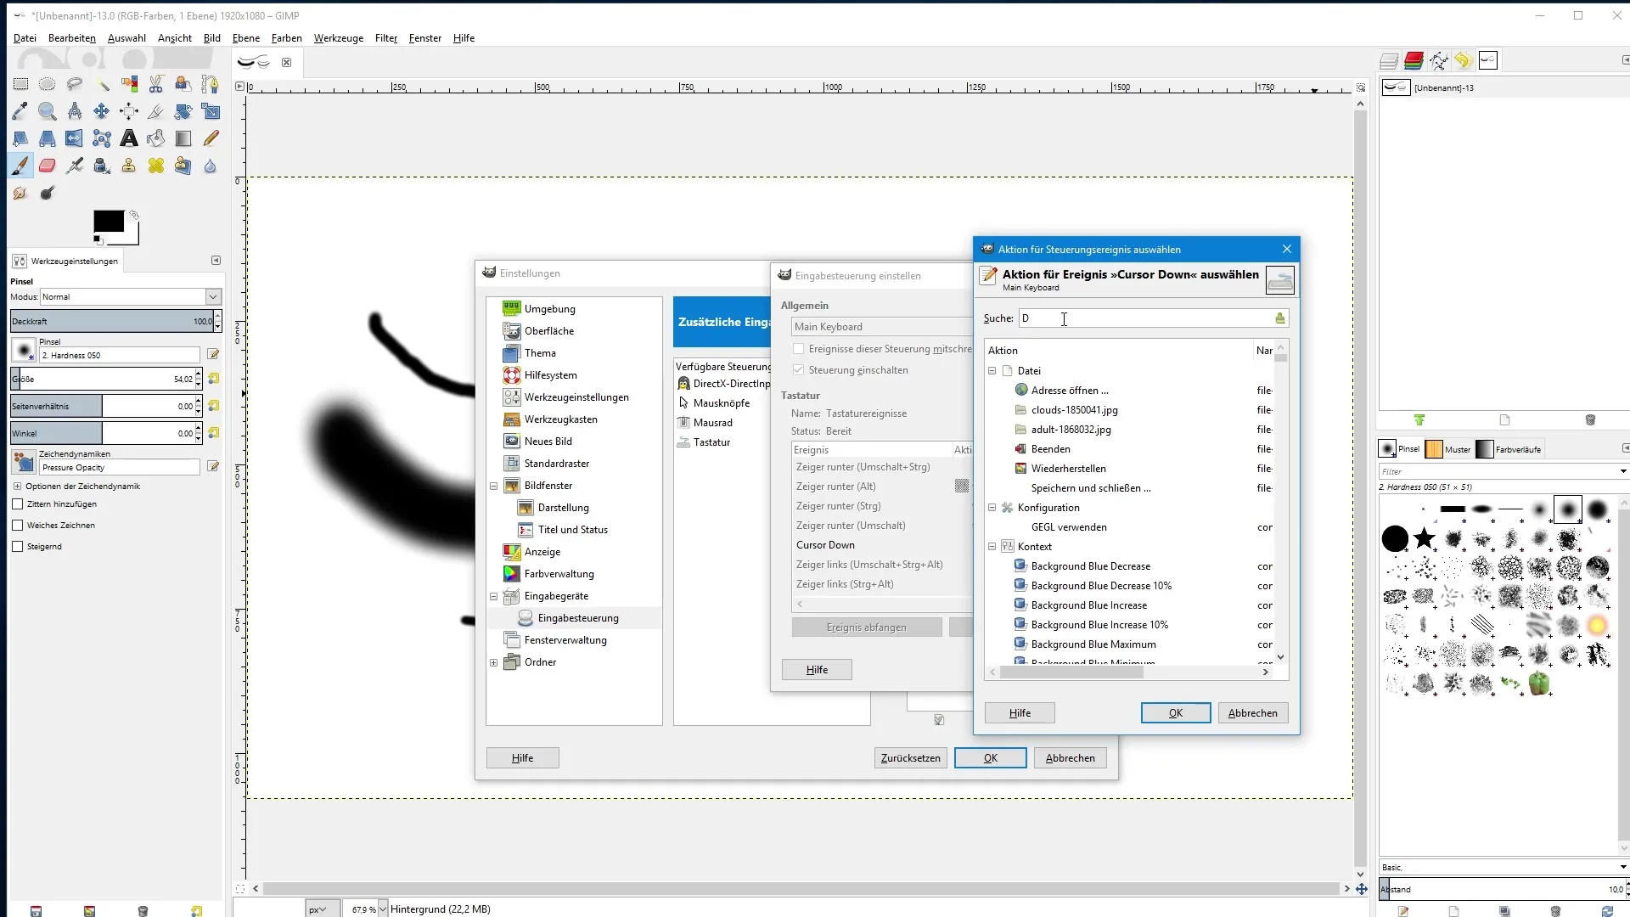Image resolution: width=1630 pixels, height=917 pixels.
Task: Switch to the Farbverläufe tab
Action: click(1509, 449)
